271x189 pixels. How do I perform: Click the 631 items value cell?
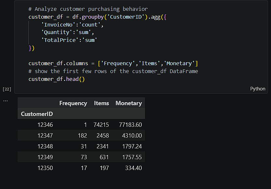pyautogui.click(x=104, y=157)
